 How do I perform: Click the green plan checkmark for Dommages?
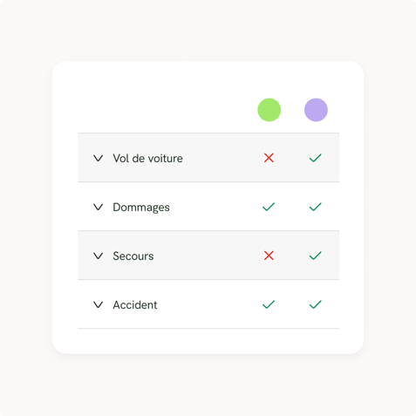(269, 207)
